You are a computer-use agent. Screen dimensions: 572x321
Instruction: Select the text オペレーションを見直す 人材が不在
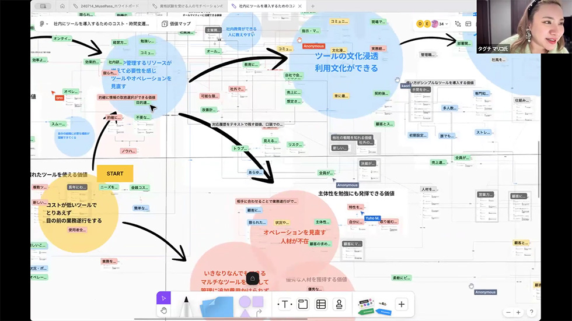(x=294, y=237)
